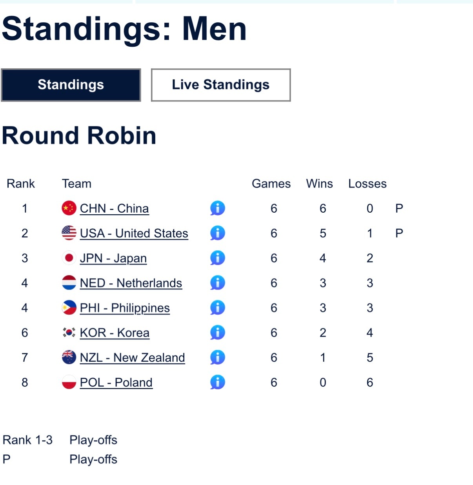The height and width of the screenshot is (485, 473).
Task: Click New Zealand's info icon
Action: point(218,357)
